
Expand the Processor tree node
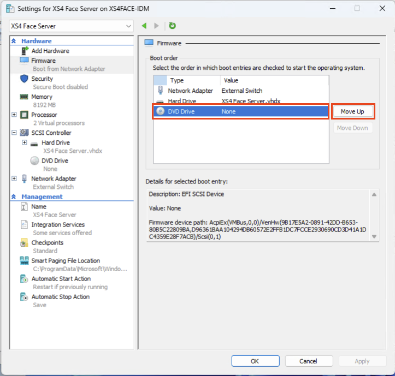[14, 115]
